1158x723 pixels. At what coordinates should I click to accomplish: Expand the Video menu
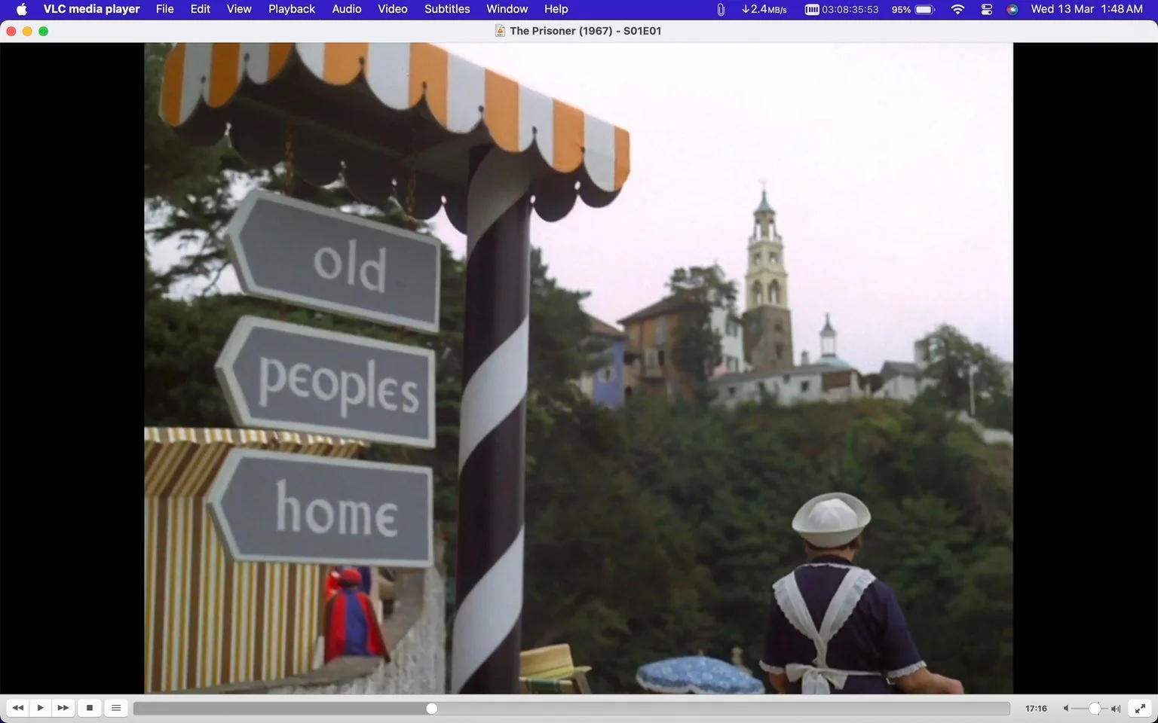tap(393, 9)
